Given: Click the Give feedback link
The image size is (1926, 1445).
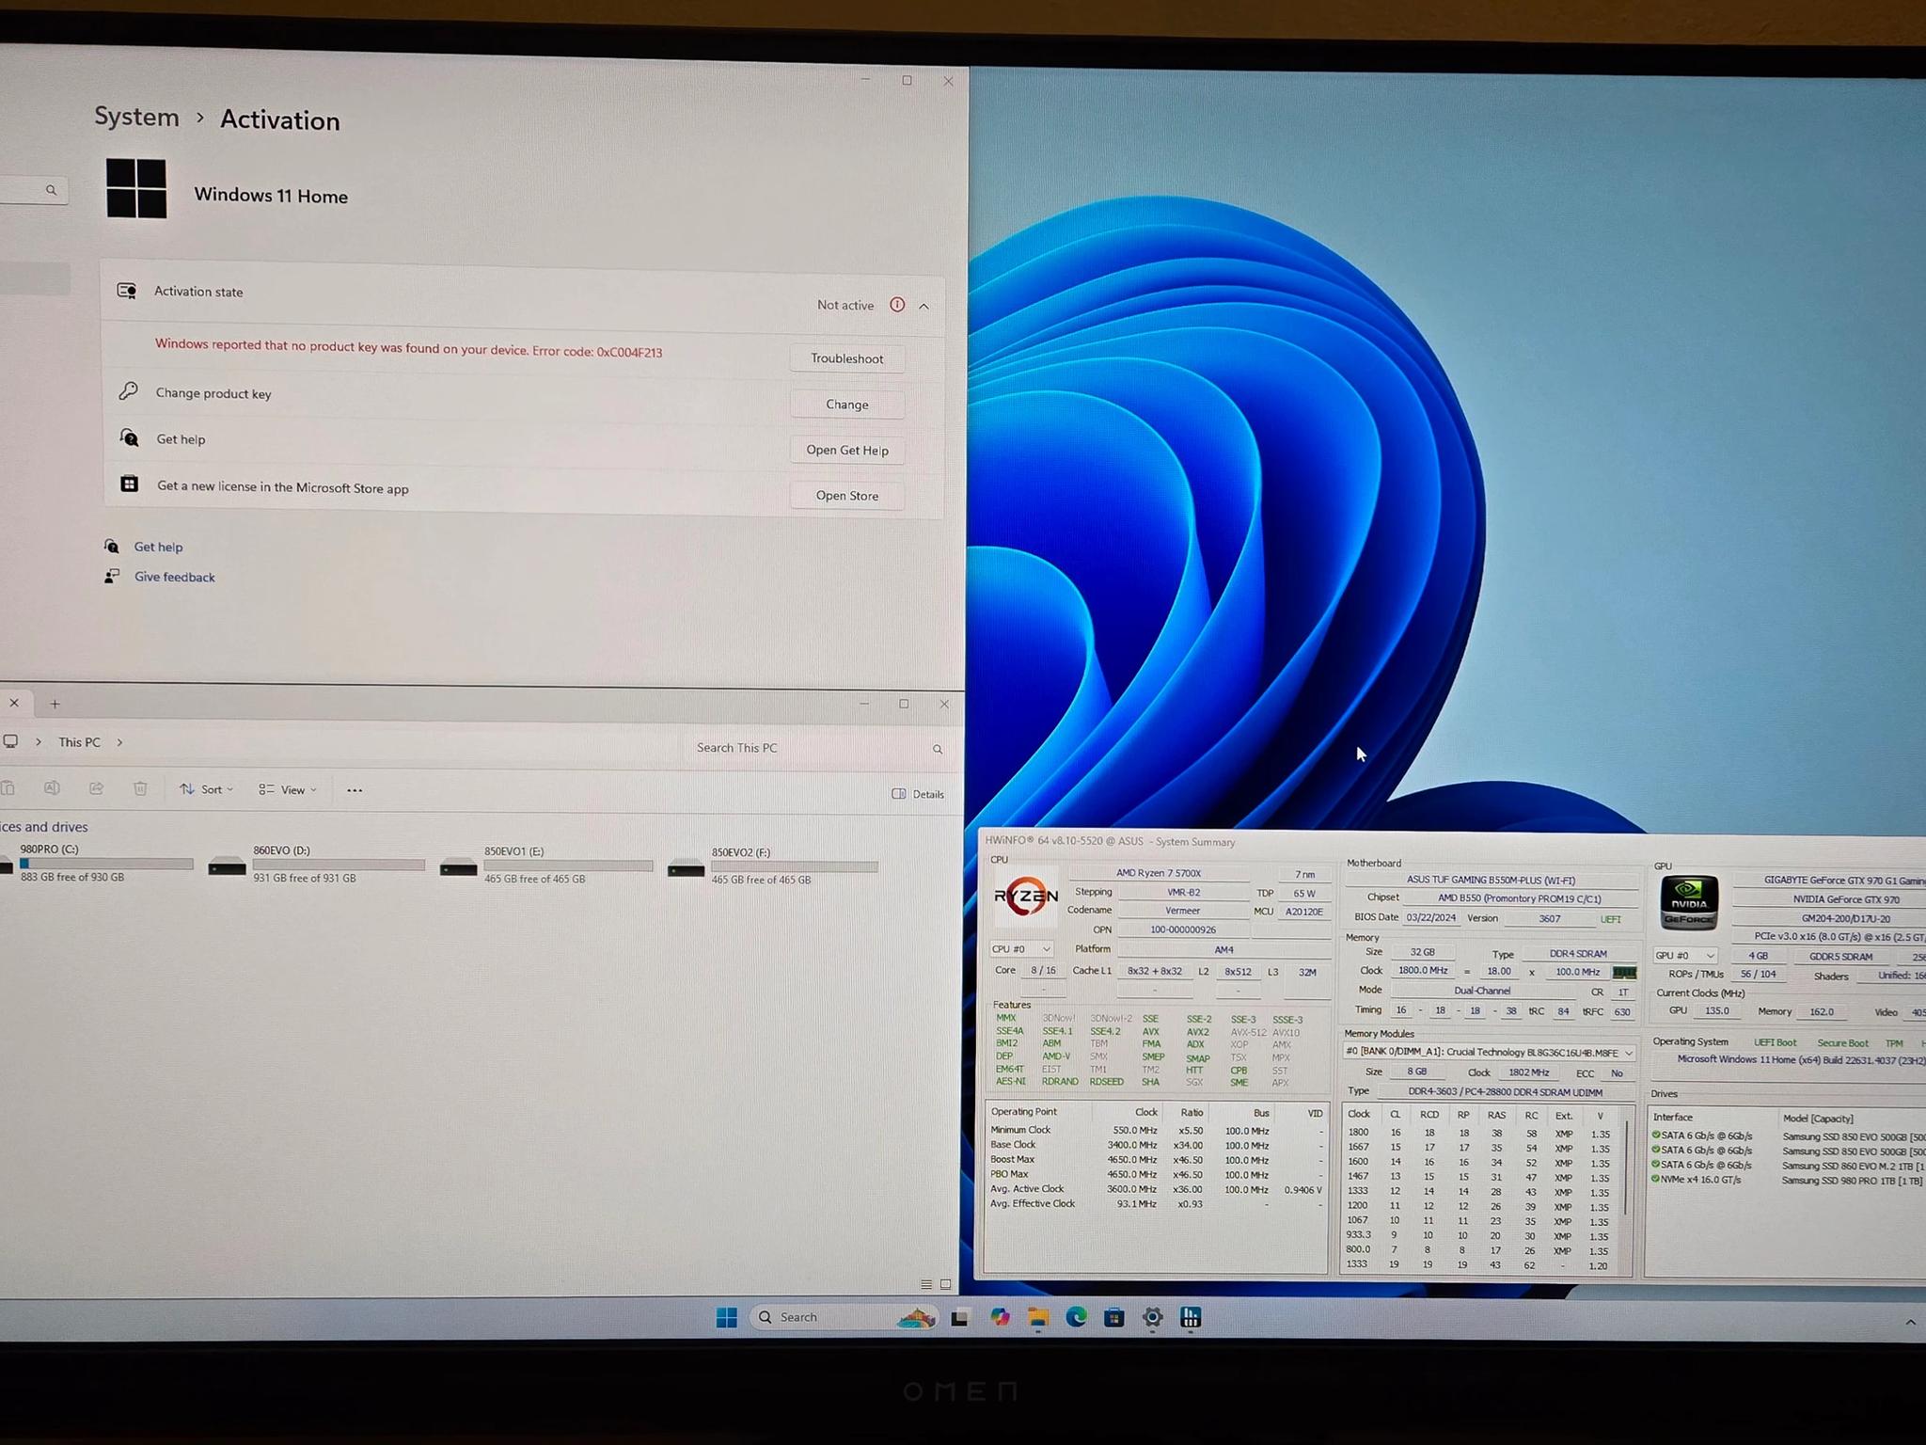Looking at the screenshot, I should coord(175,577).
